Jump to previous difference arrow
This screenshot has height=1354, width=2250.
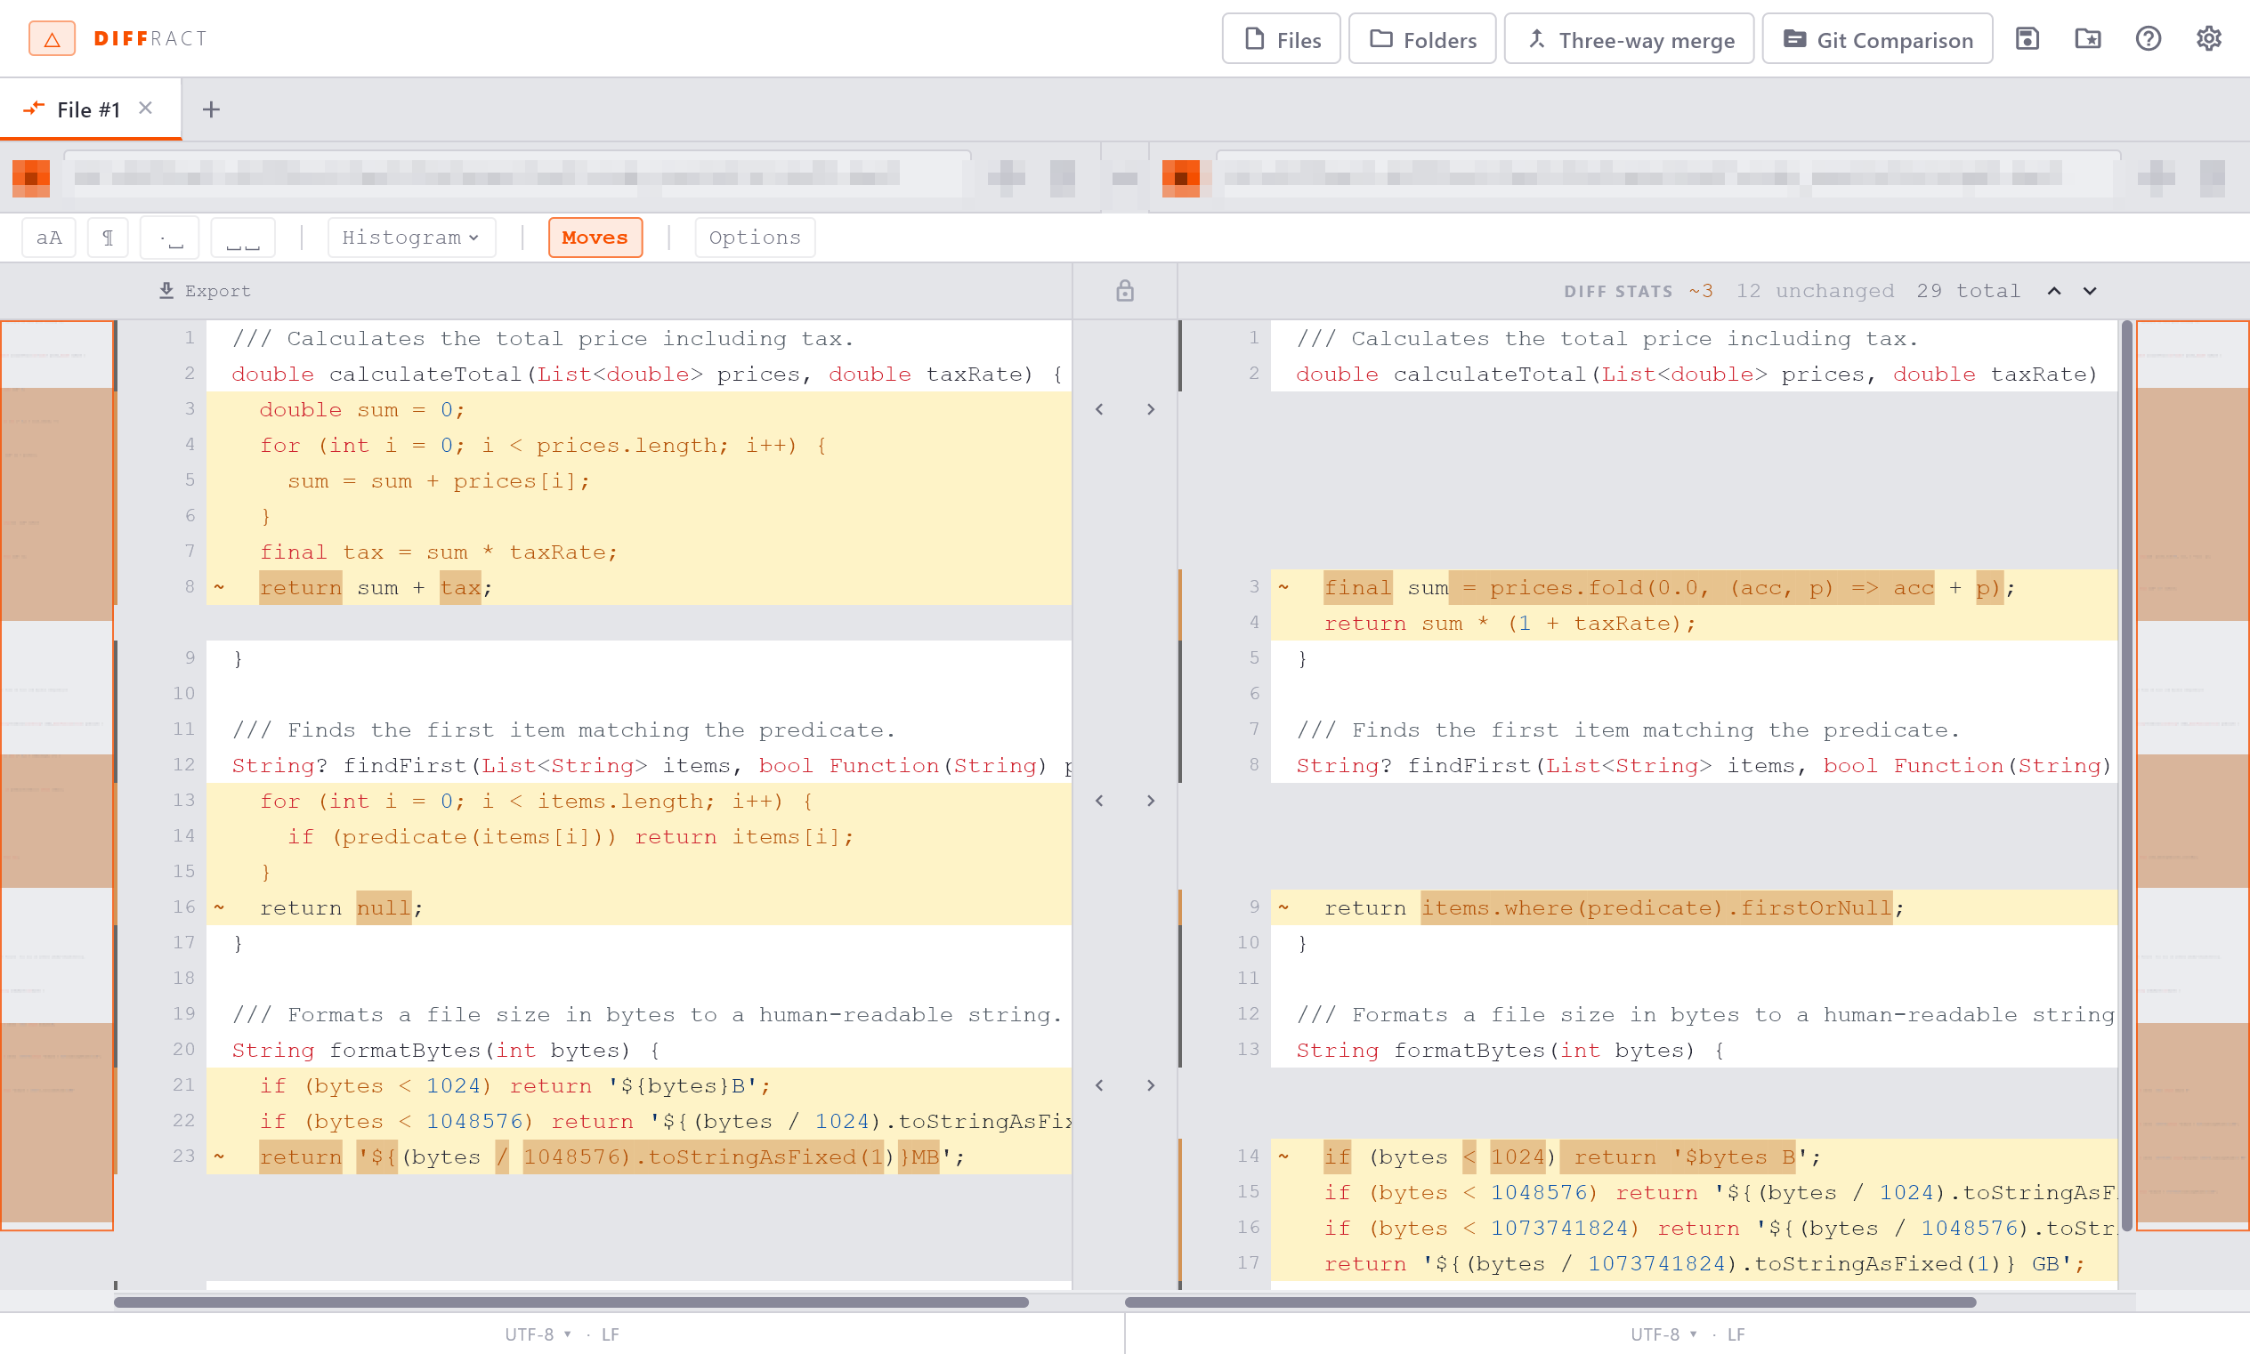coord(2054,291)
